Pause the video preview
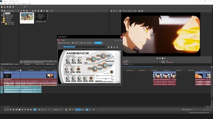Viewport: 213px width, 119px height. click(x=160, y=58)
